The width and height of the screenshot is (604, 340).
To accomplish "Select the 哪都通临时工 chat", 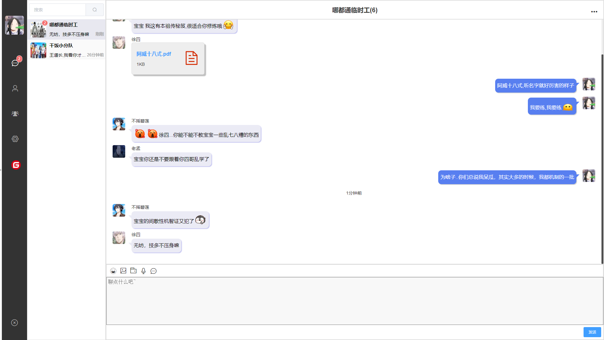I will click(x=66, y=29).
